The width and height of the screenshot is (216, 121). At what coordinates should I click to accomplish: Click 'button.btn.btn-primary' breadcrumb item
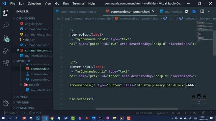pos(200,18)
